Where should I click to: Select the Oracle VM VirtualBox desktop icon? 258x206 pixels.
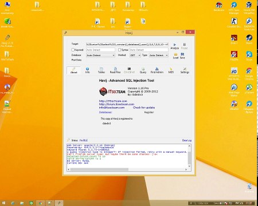coord(249,7)
